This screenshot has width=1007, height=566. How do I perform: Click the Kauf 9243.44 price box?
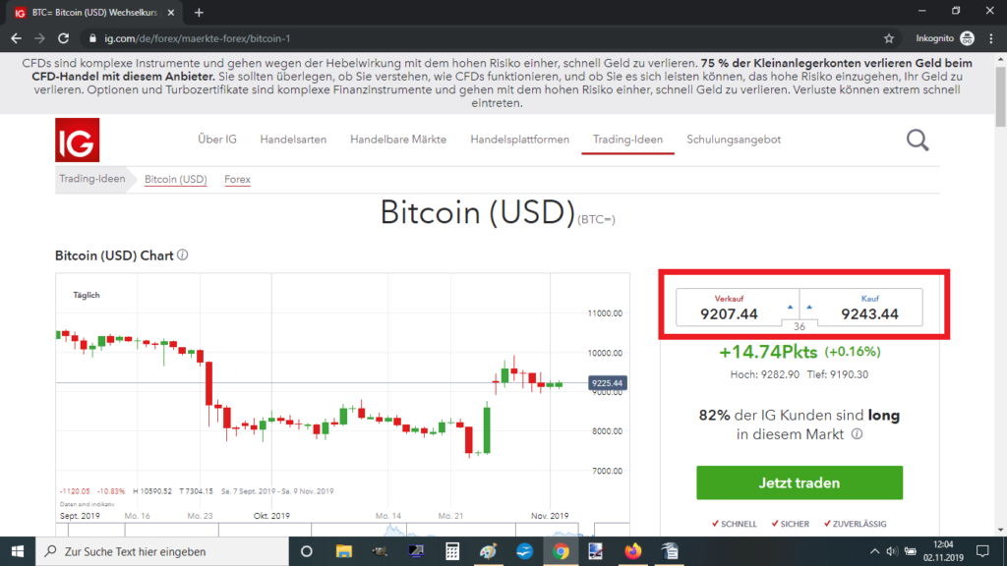click(x=861, y=308)
